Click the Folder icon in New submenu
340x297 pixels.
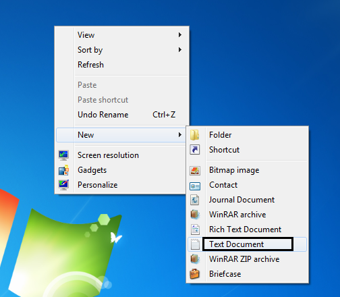tap(194, 135)
